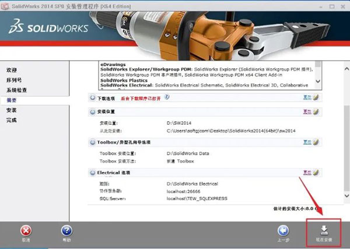Screen dimensions: 350x249
Task: Click the main page scrollbar thumb
Action: tap(346, 148)
